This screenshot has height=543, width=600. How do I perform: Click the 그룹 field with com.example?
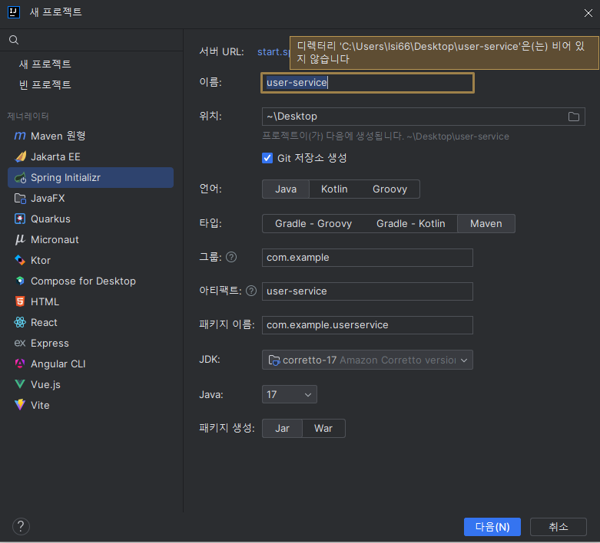pos(367,258)
